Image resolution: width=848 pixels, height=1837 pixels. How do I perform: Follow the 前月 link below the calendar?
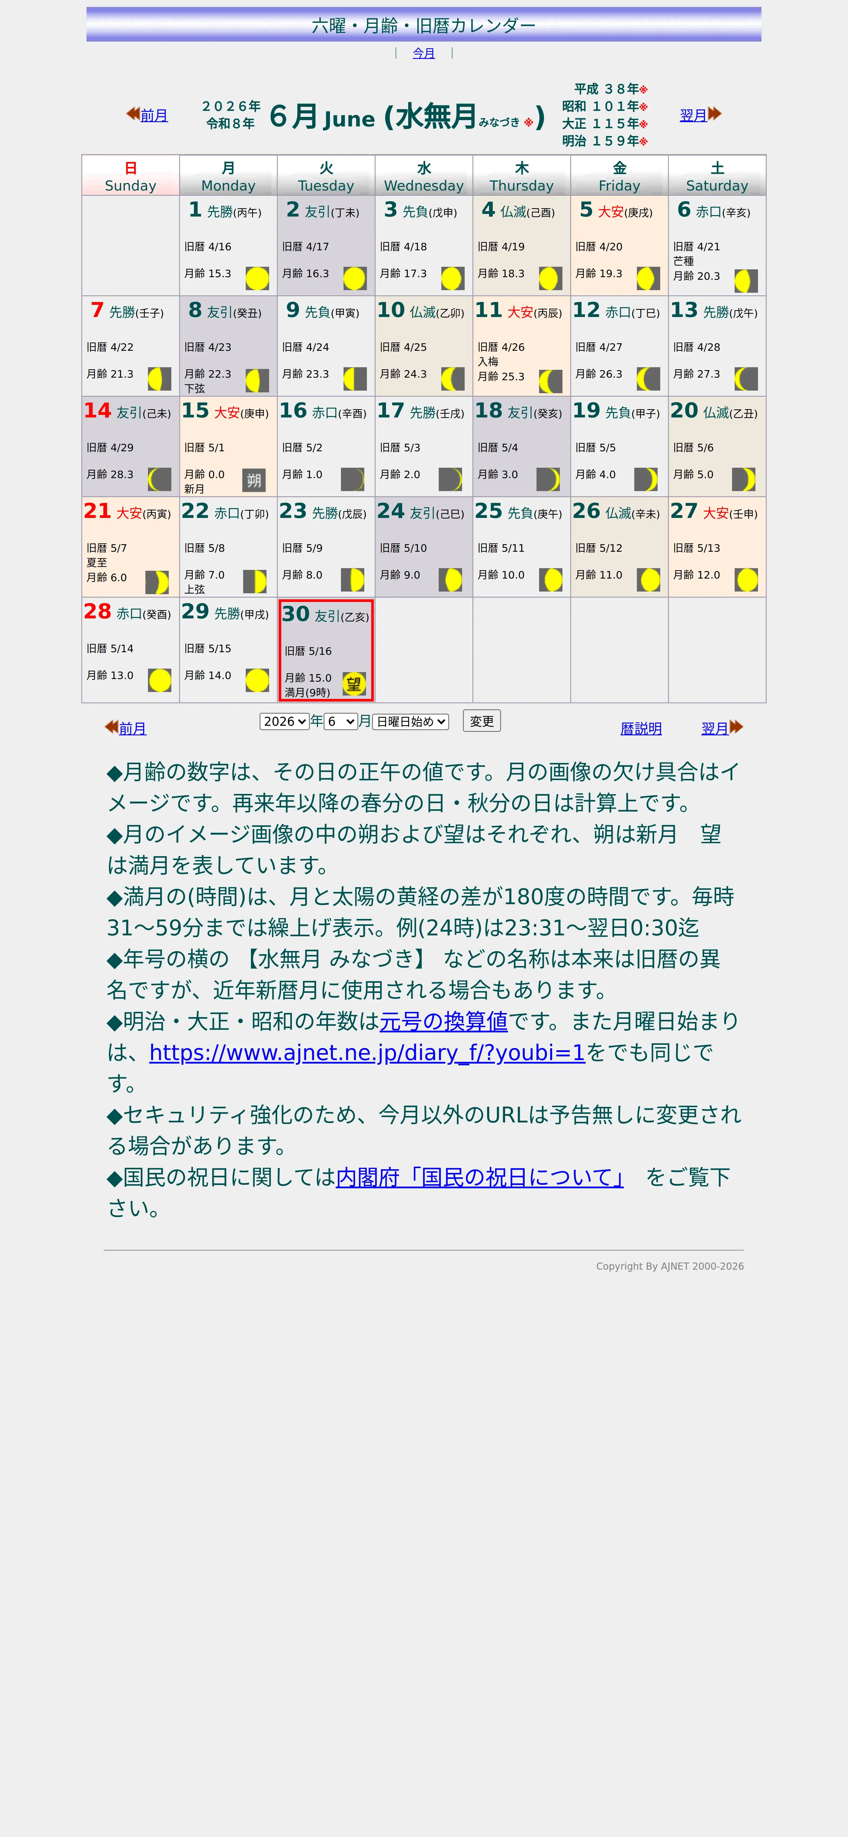(x=133, y=729)
